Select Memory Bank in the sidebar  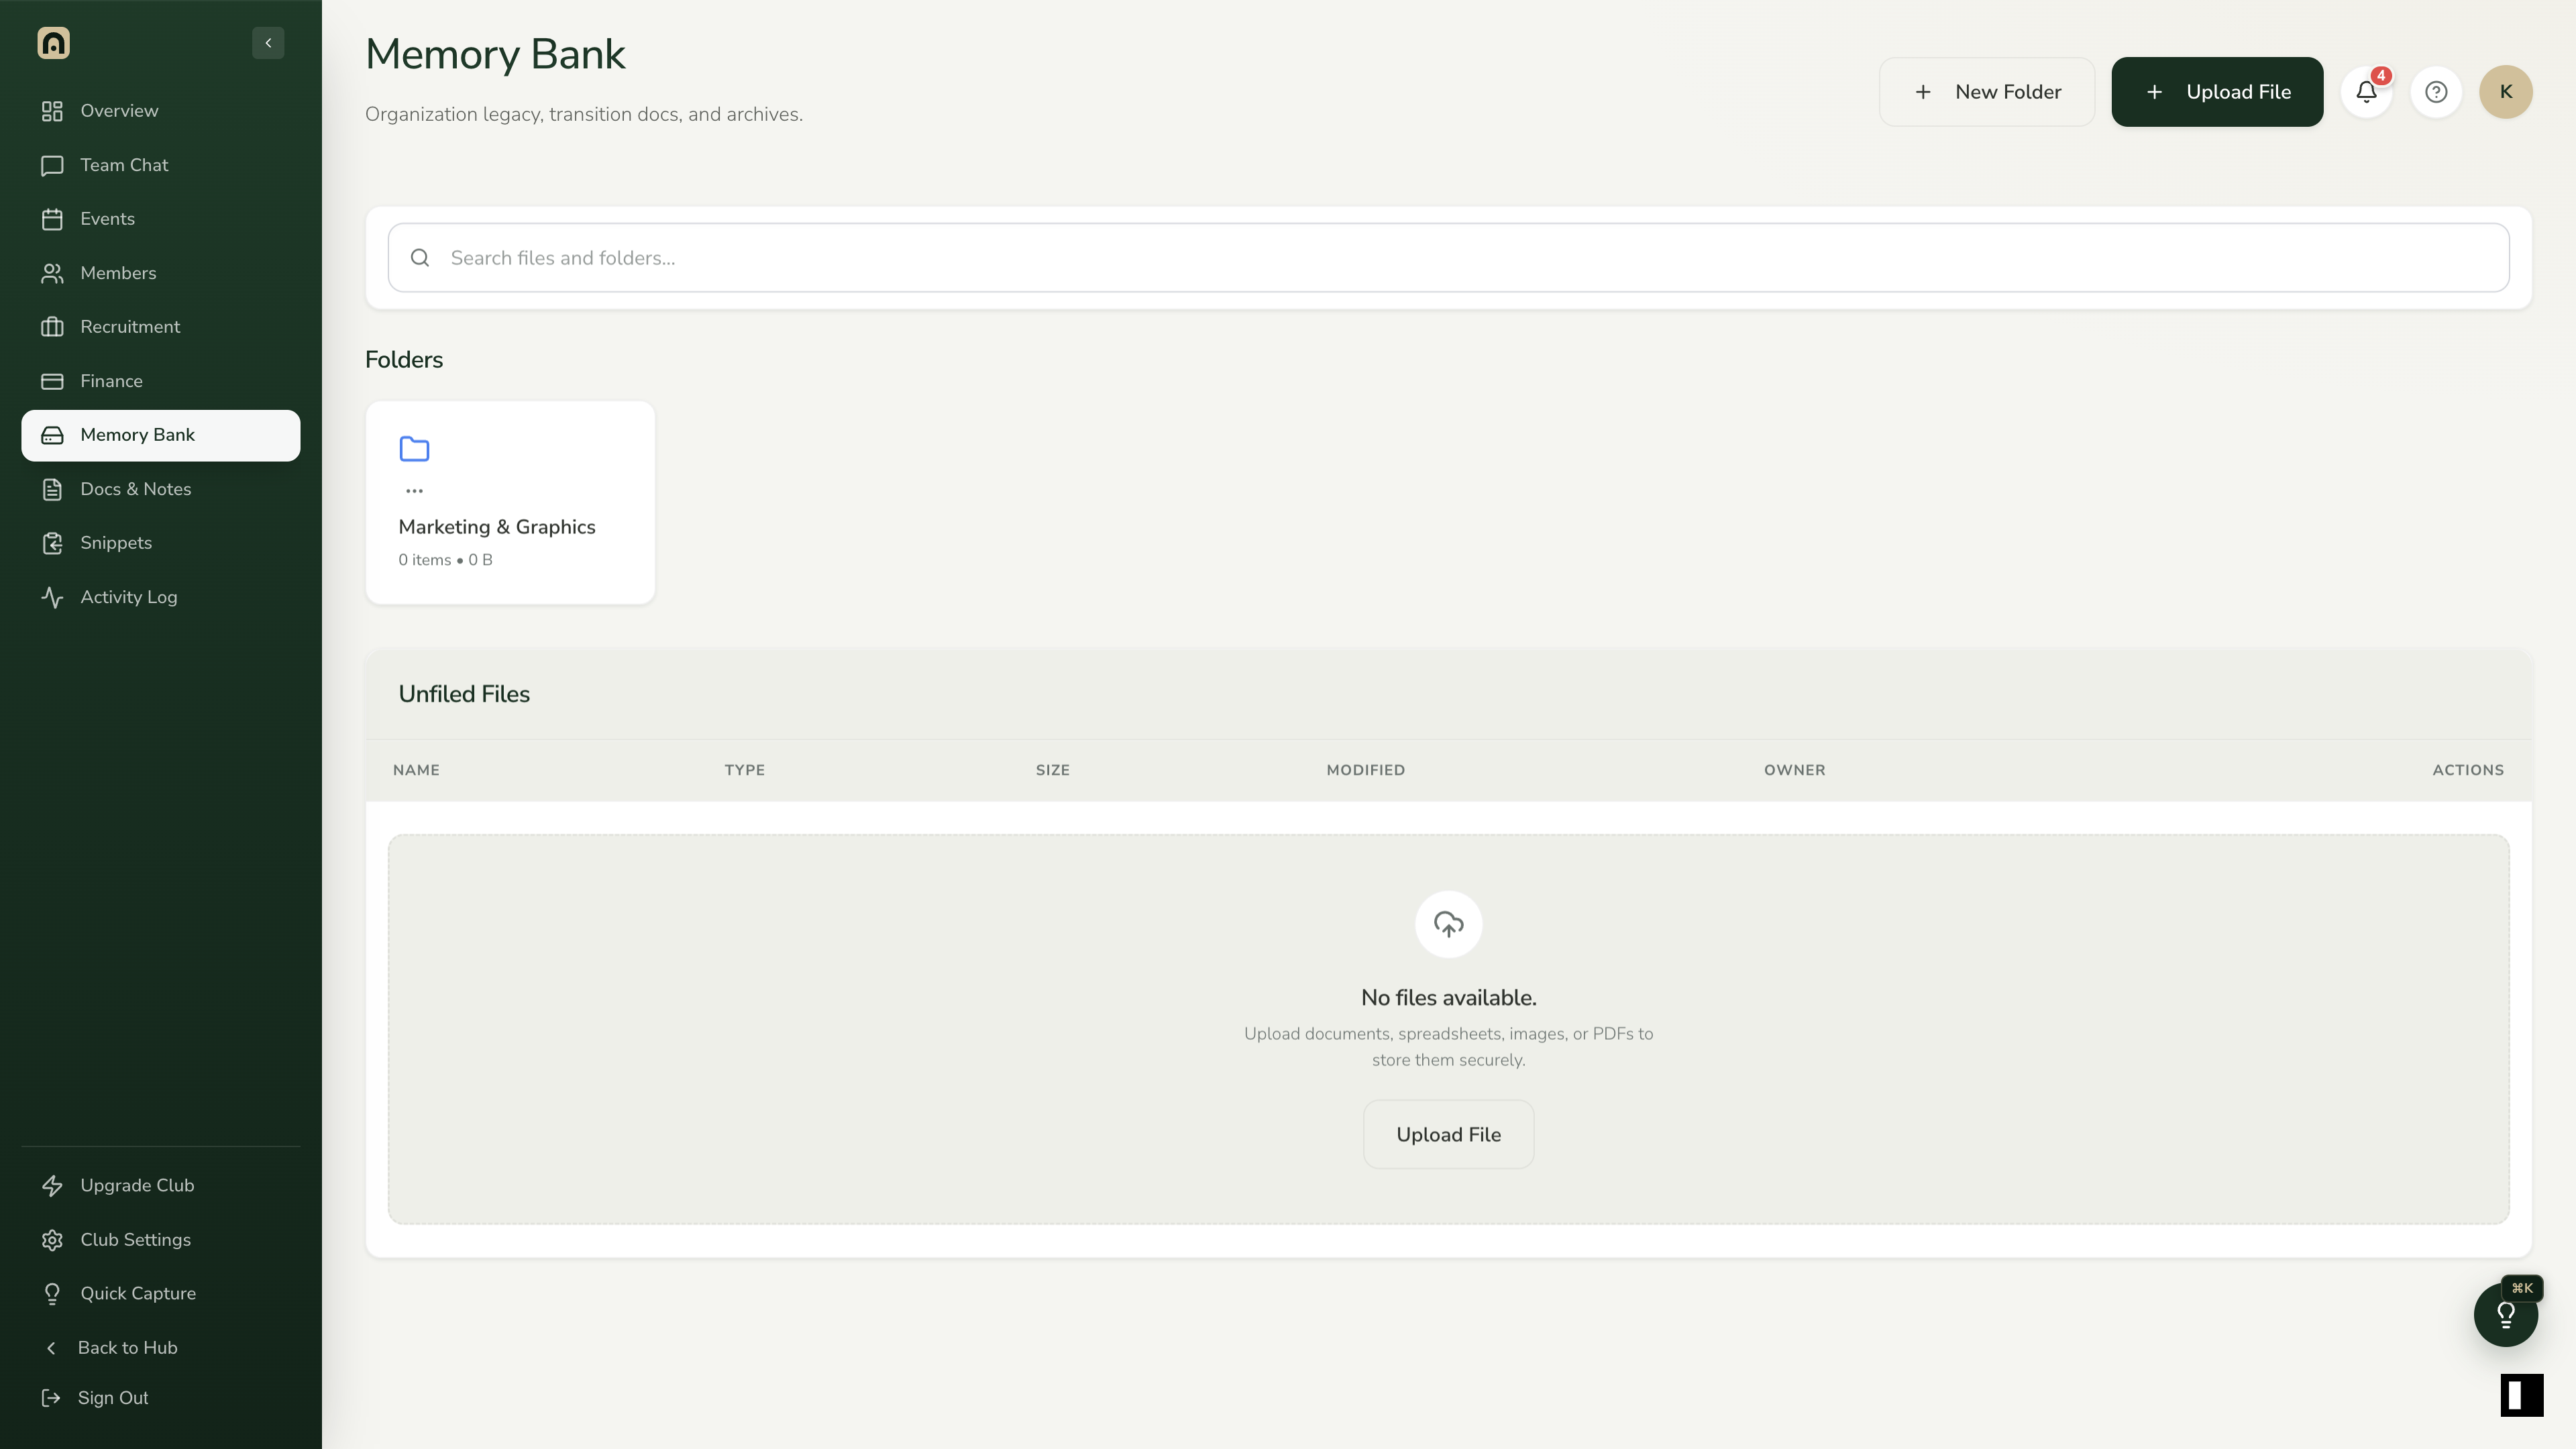tap(161, 435)
